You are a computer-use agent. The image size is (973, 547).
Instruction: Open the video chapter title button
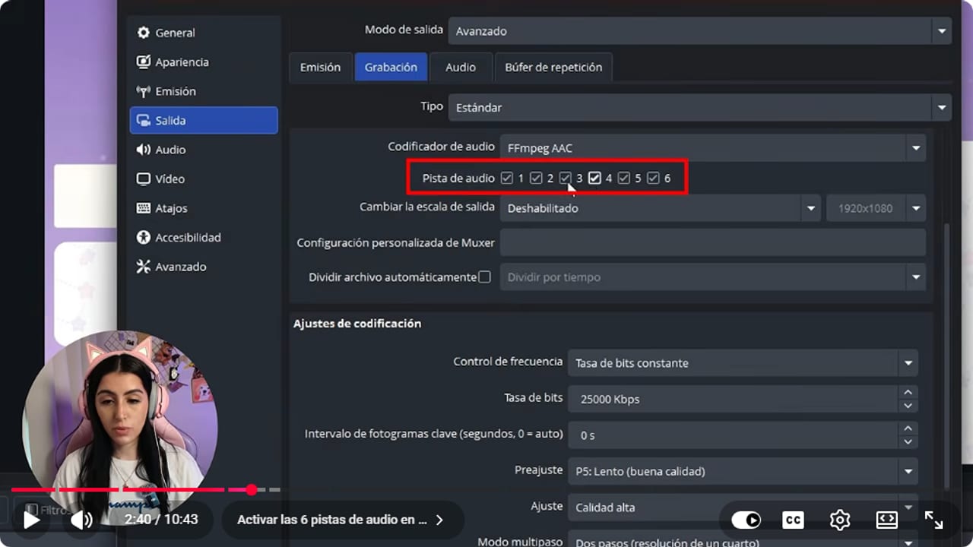coord(341,520)
